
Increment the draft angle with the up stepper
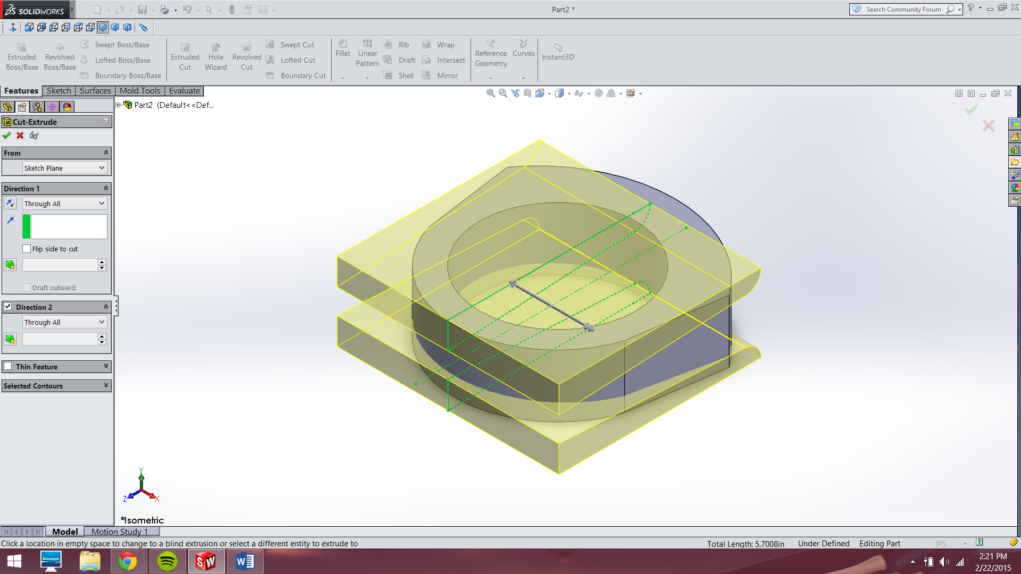(101, 261)
